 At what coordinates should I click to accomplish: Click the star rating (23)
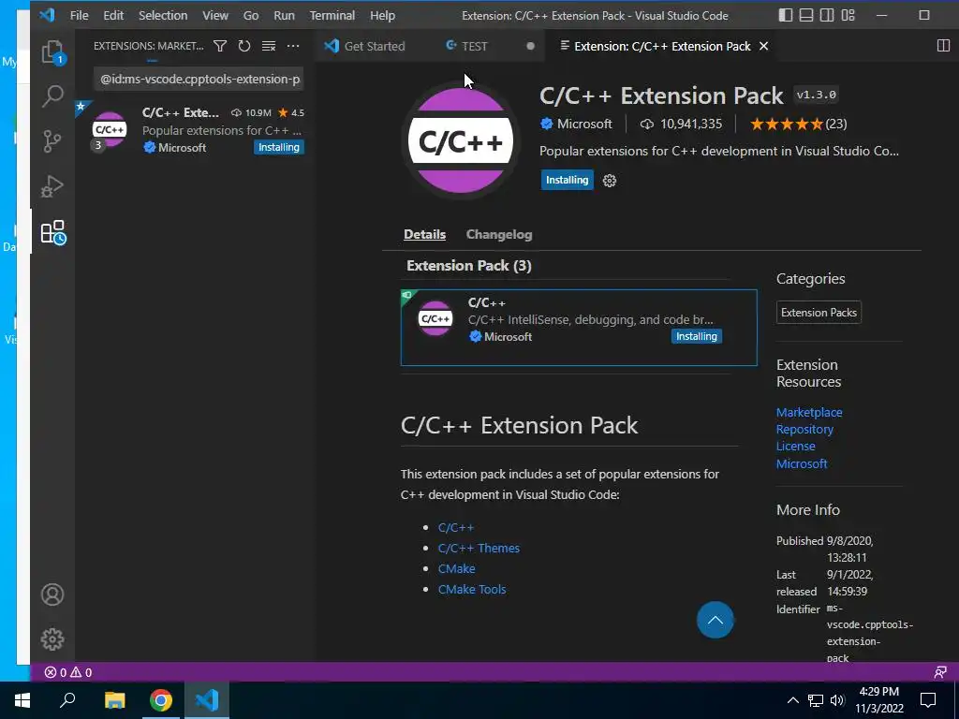click(x=798, y=125)
